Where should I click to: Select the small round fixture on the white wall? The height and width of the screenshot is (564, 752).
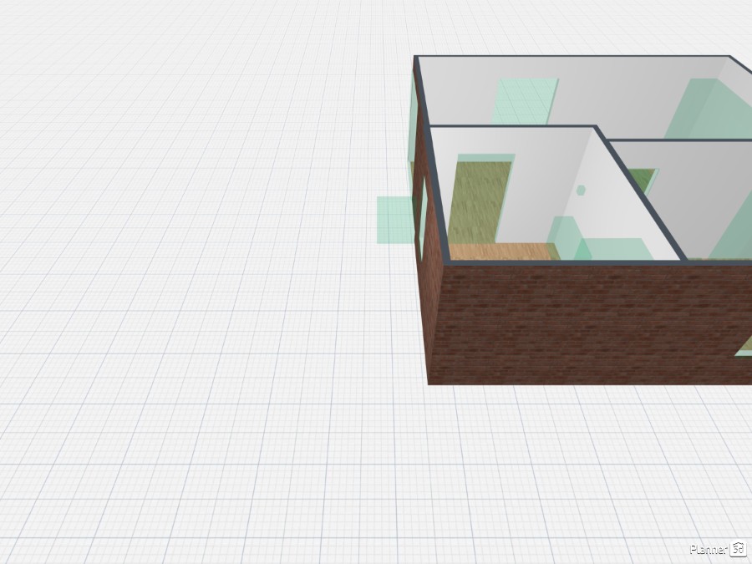coord(581,190)
